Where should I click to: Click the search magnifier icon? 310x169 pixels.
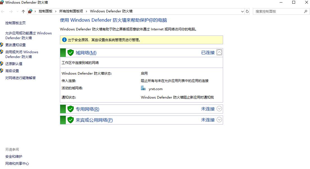click(x=306, y=12)
